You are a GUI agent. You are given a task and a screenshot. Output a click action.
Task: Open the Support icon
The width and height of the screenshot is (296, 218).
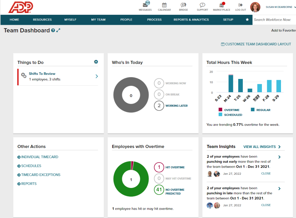tap(202, 5)
